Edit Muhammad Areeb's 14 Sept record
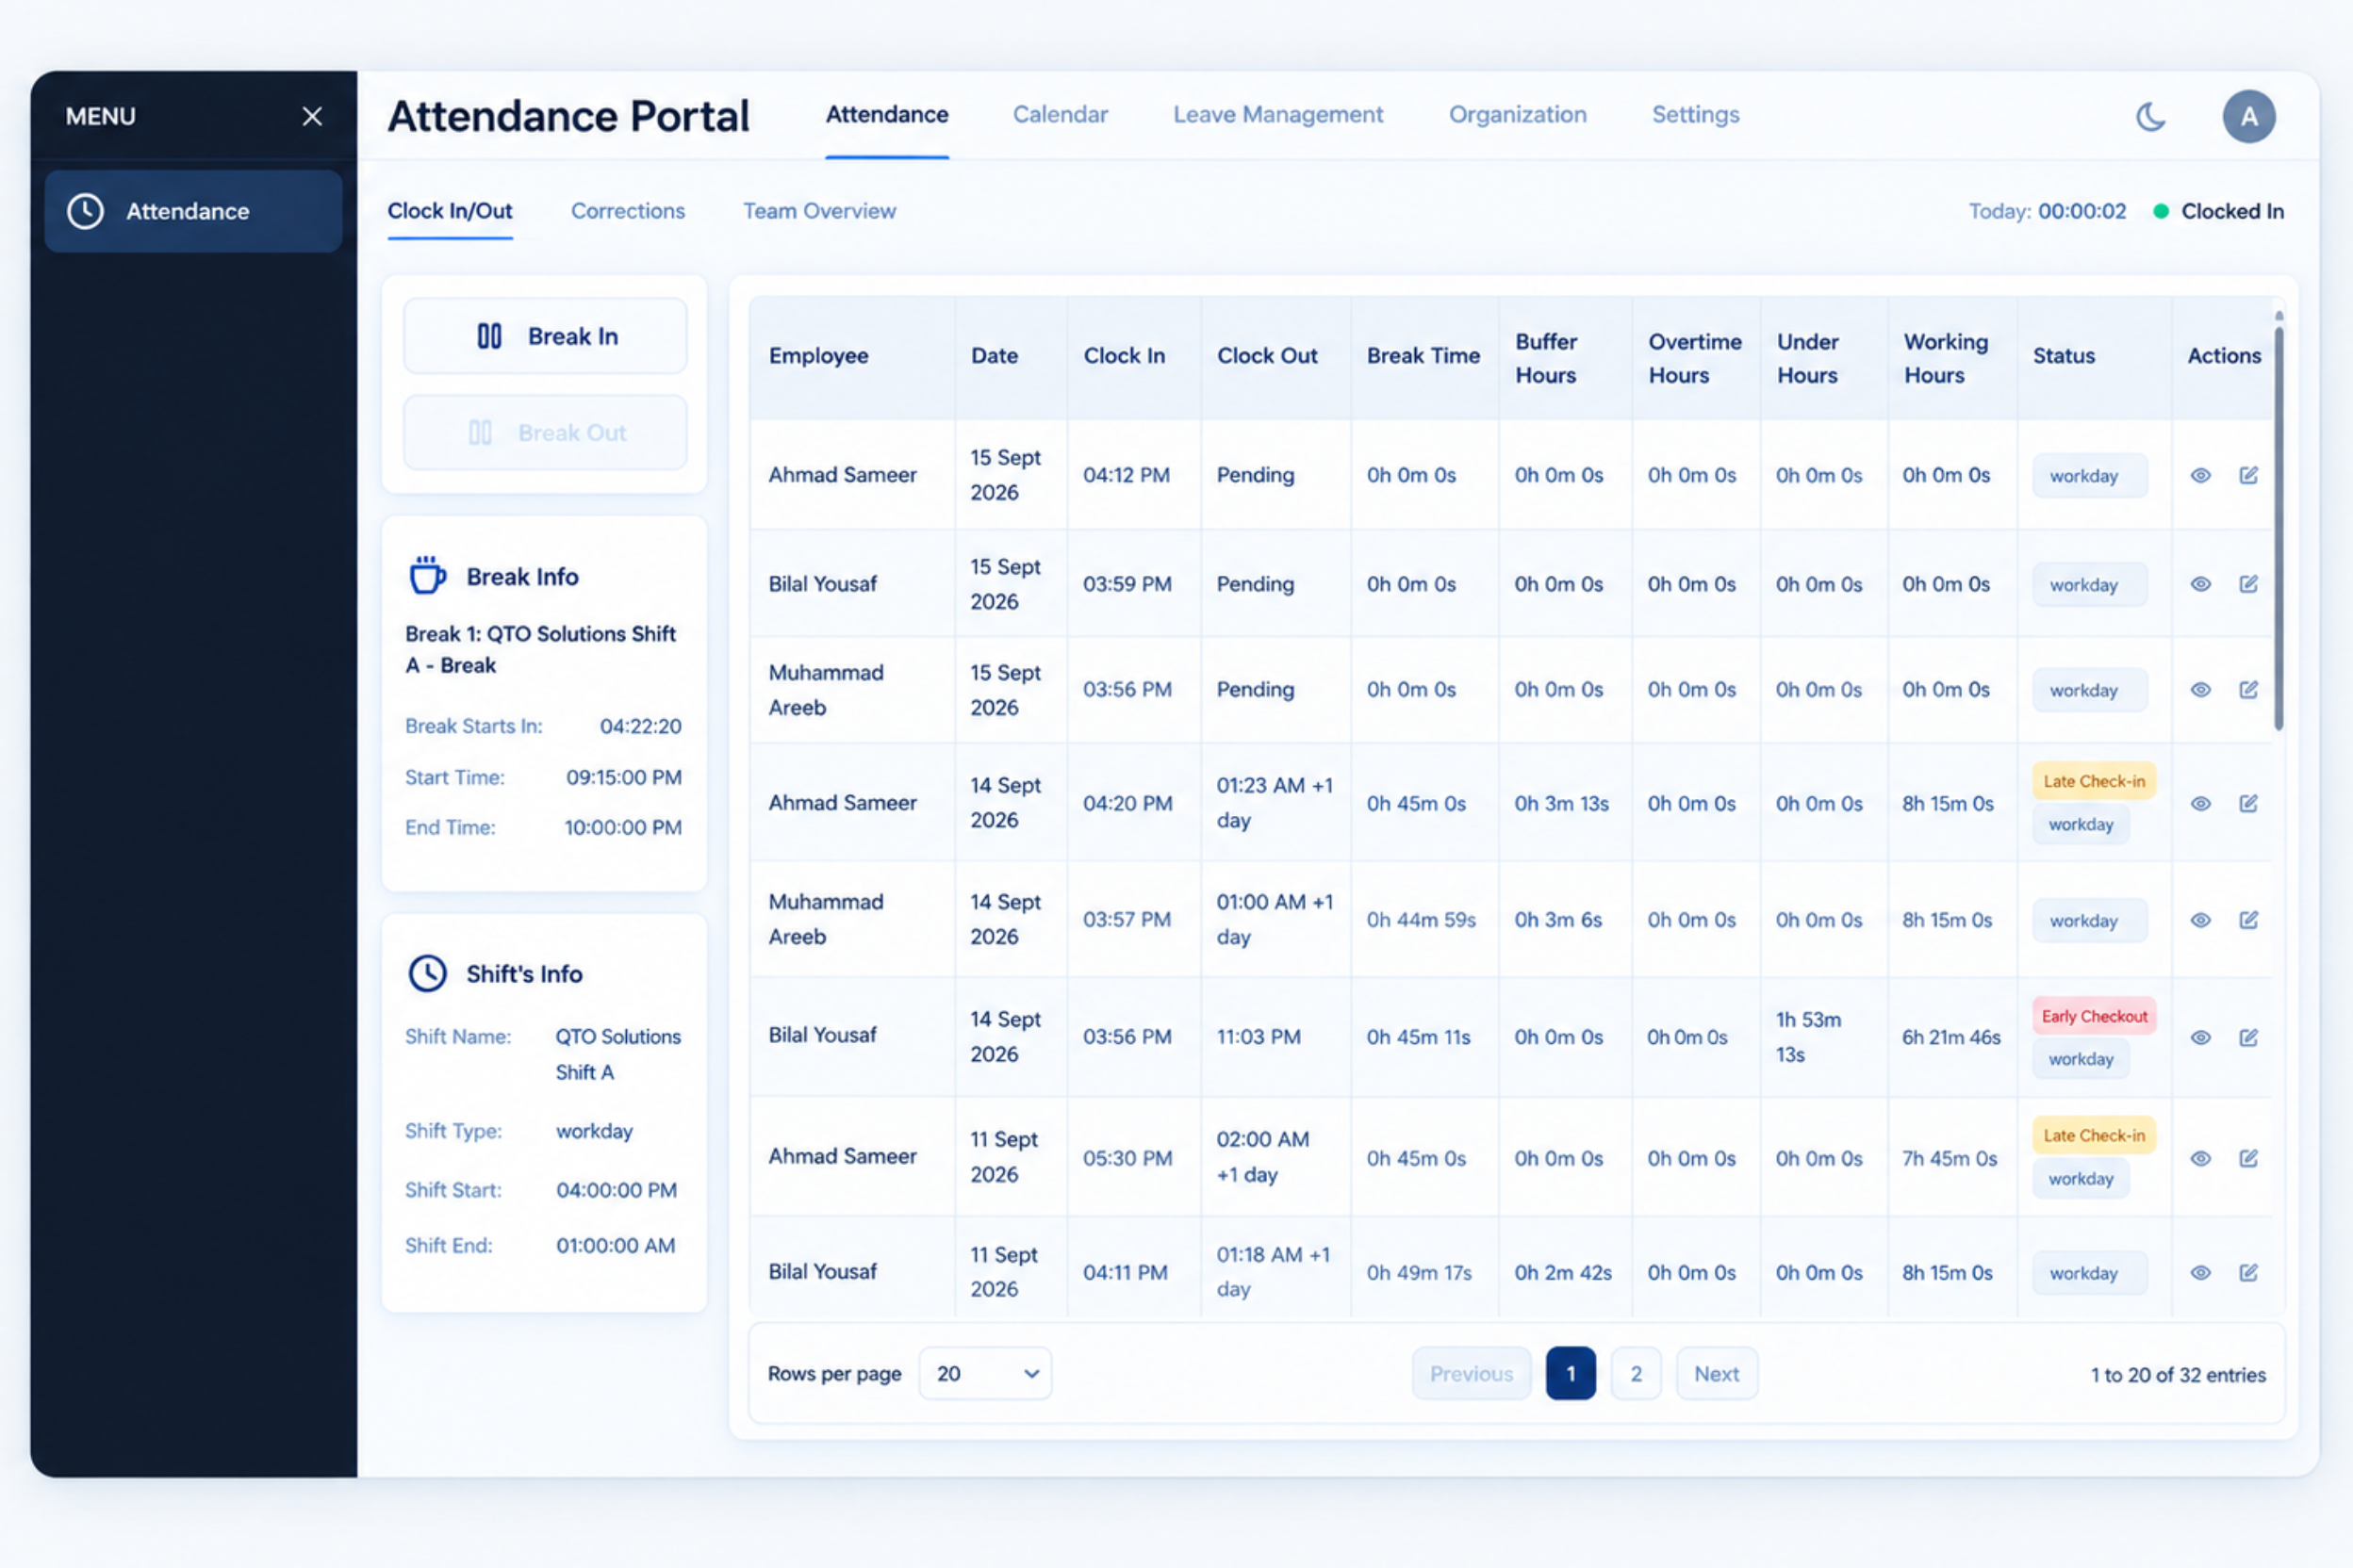The image size is (2353, 1568). coord(2248,920)
